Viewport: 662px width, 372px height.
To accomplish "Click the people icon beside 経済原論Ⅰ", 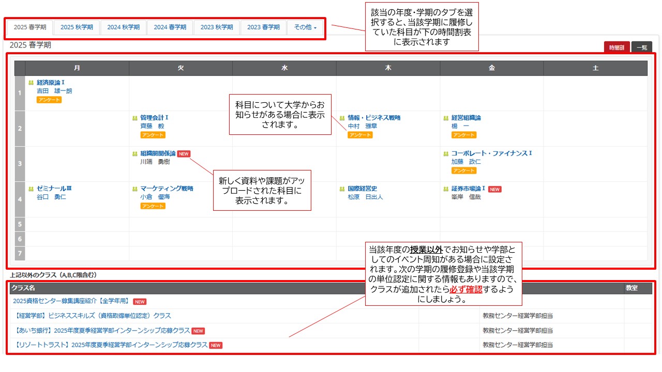I will 31,83.
